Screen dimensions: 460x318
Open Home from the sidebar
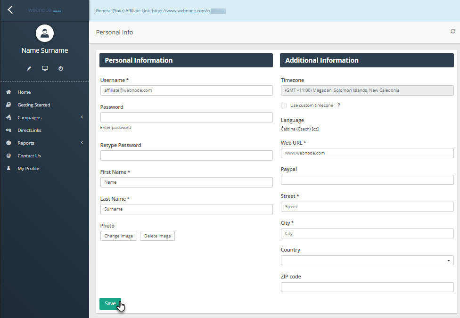tap(24, 92)
